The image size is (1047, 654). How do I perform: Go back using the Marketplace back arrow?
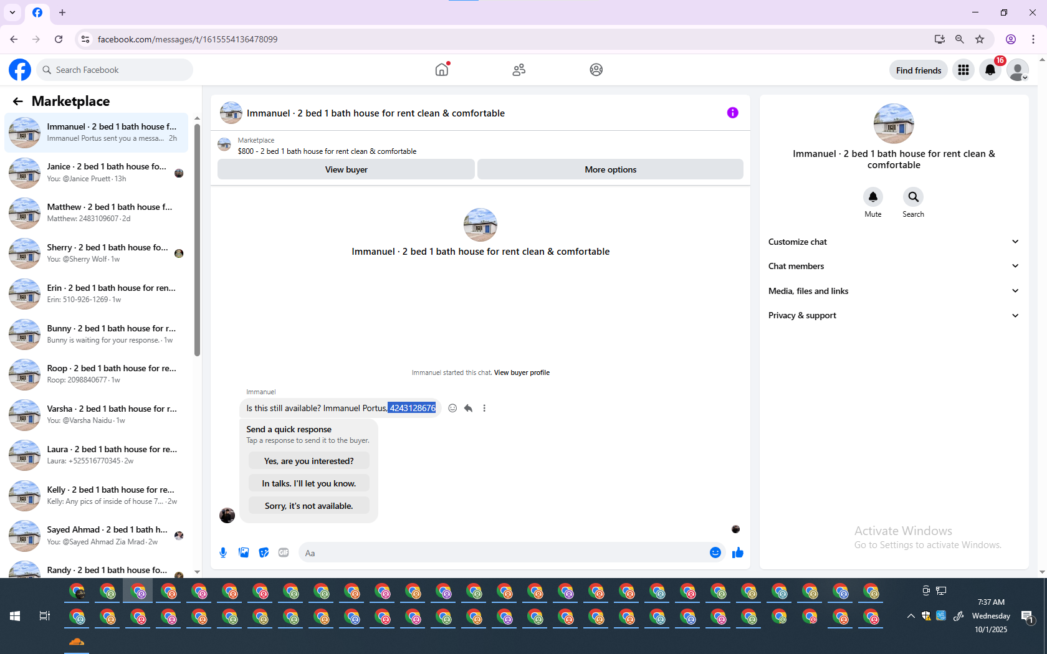[18, 102]
